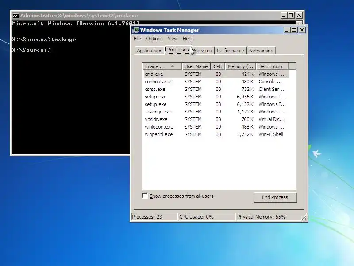Switch to the Services tab
Screen dimensions: 354x266
point(203,51)
